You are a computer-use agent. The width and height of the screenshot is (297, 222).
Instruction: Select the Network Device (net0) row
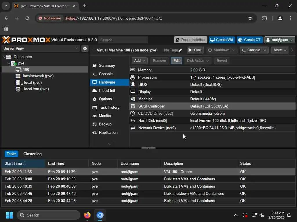(x=212, y=128)
